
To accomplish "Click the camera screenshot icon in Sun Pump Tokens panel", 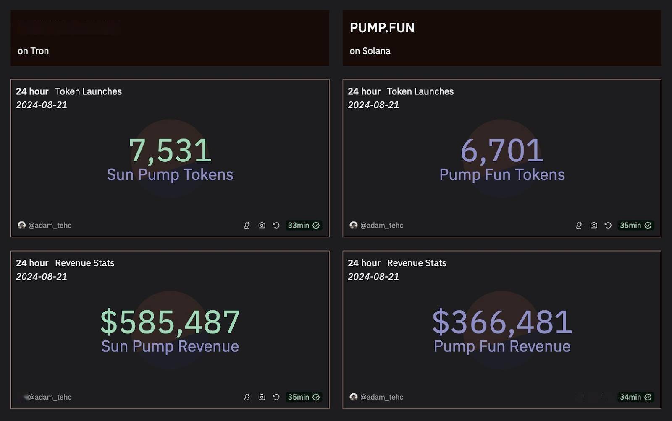I will point(262,226).
